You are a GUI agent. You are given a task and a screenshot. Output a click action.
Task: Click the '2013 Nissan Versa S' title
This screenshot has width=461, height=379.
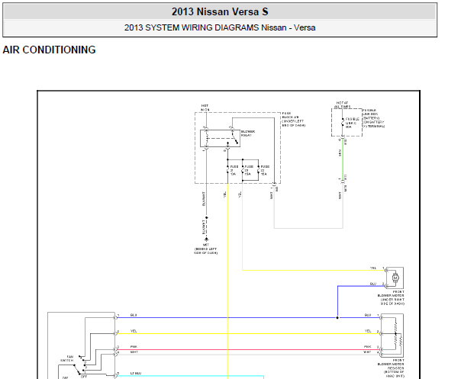pyautogui.click(x=220, y=11)
